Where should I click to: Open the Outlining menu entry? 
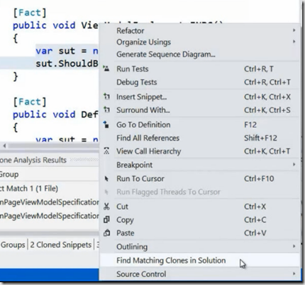click(x=199, y=247)
